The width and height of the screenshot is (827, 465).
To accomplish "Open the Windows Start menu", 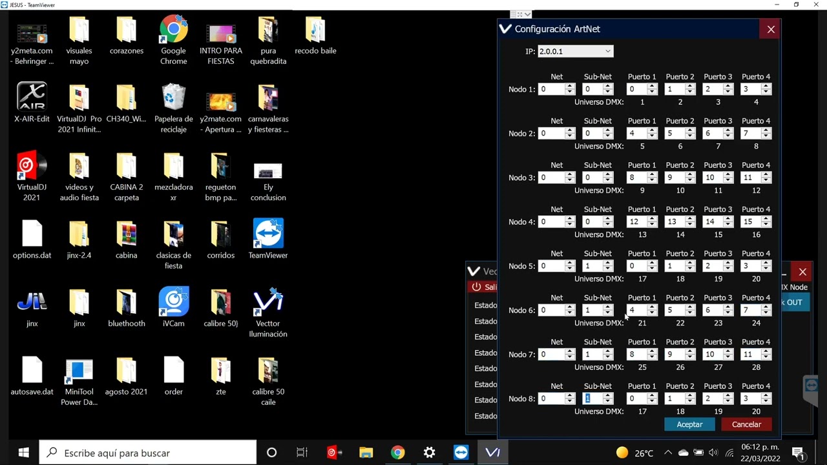I will pos(23,453).
